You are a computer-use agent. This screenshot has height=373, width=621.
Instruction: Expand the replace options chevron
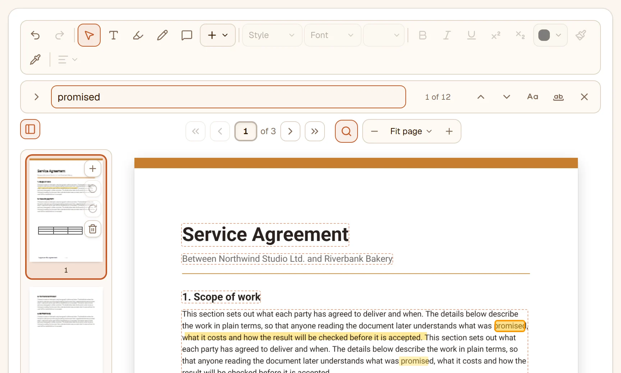coord(36,97)
